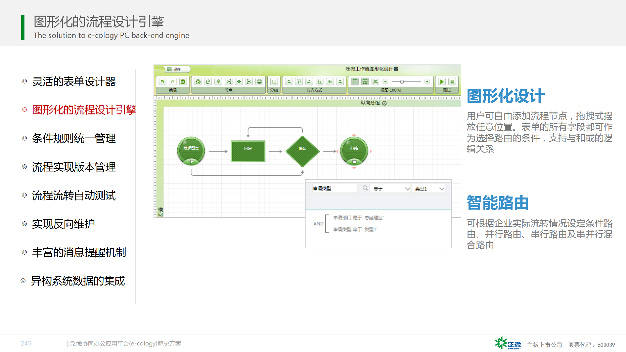The height and width of the screenshot is (352, 626).
Task: Select the 发起留言 start node
Action: [x=191, y=151]
